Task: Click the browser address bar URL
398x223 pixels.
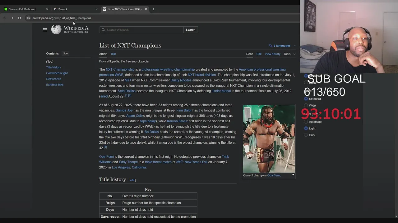Action: point(62,18)
